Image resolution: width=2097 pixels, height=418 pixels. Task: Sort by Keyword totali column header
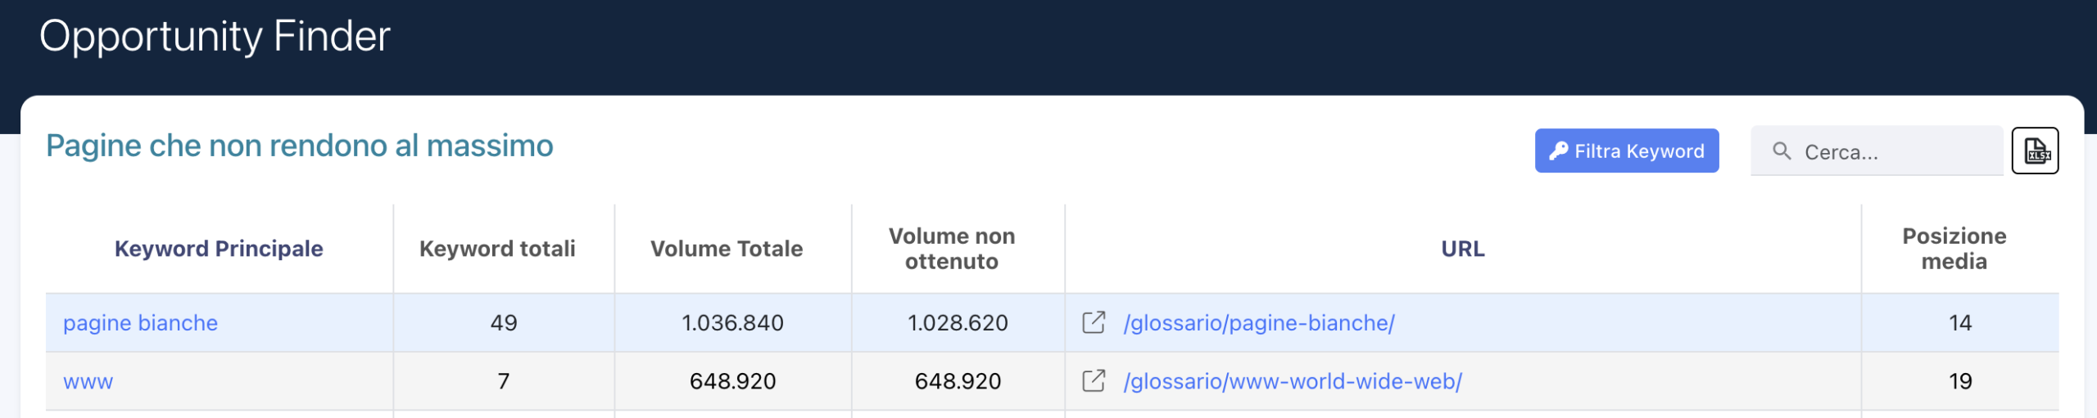[497, 249]
